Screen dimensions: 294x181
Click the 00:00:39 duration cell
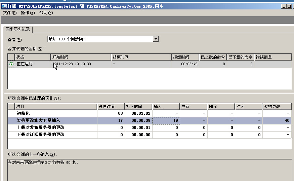click(x=138, y=120)
